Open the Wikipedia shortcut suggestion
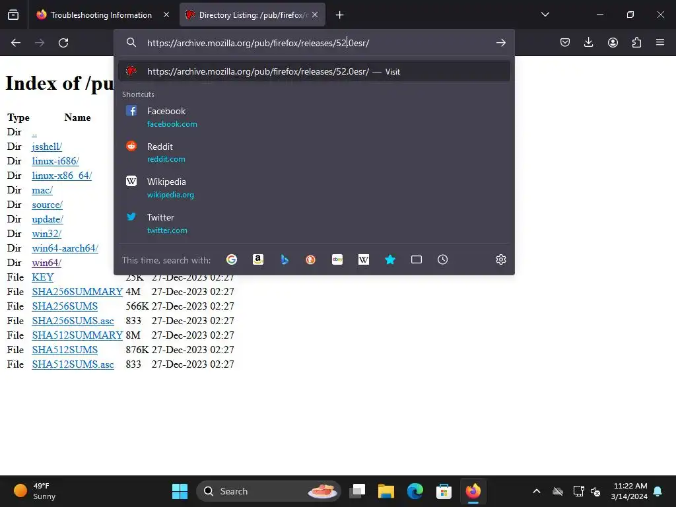The height and width of the screenshot is (507, 676). (314, 188)
